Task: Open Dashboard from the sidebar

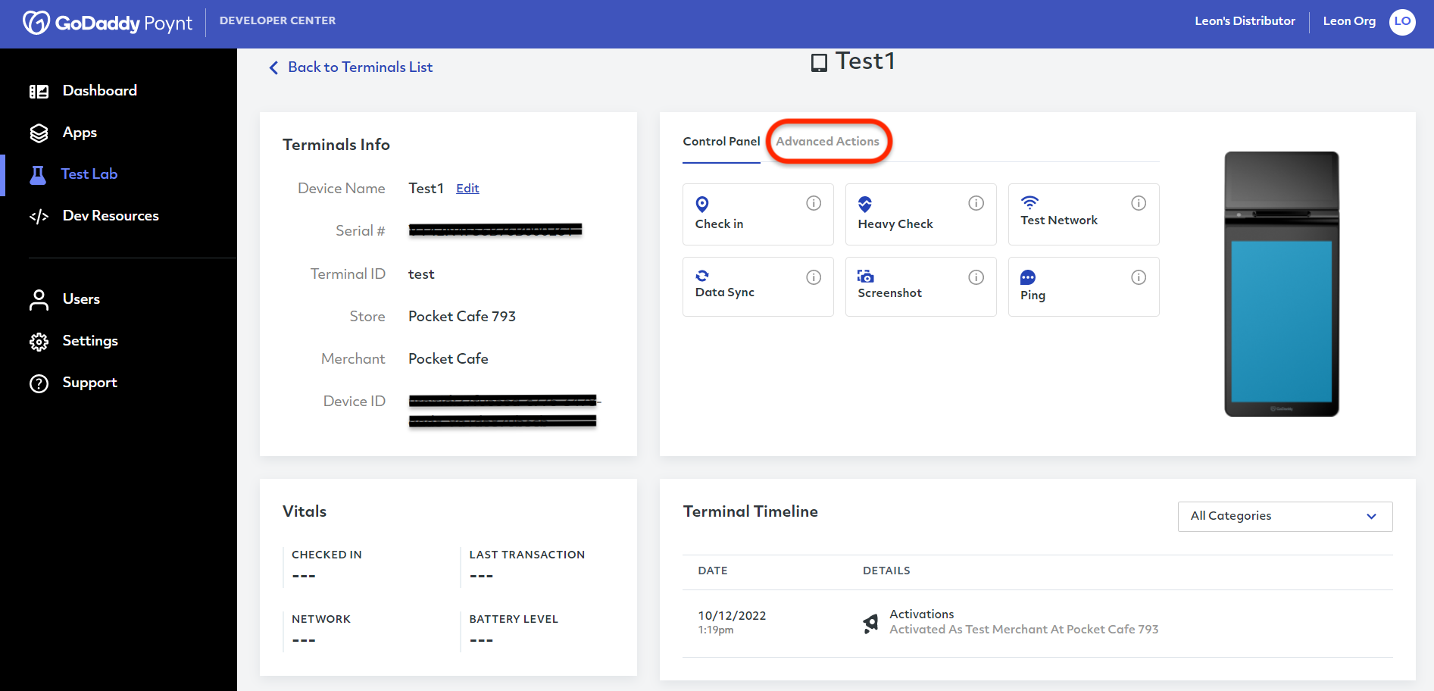Action: point(100,91)
